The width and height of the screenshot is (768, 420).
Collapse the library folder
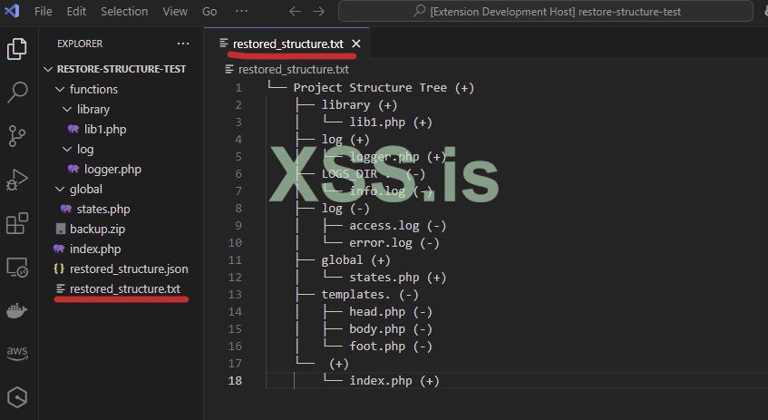[x=67, y=109]
